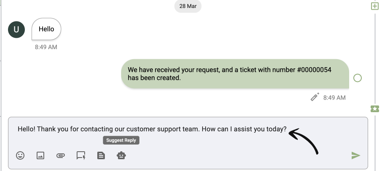Insert an image via the picture icon
Screen dimensions: 382x171
[x=40, y=155]
